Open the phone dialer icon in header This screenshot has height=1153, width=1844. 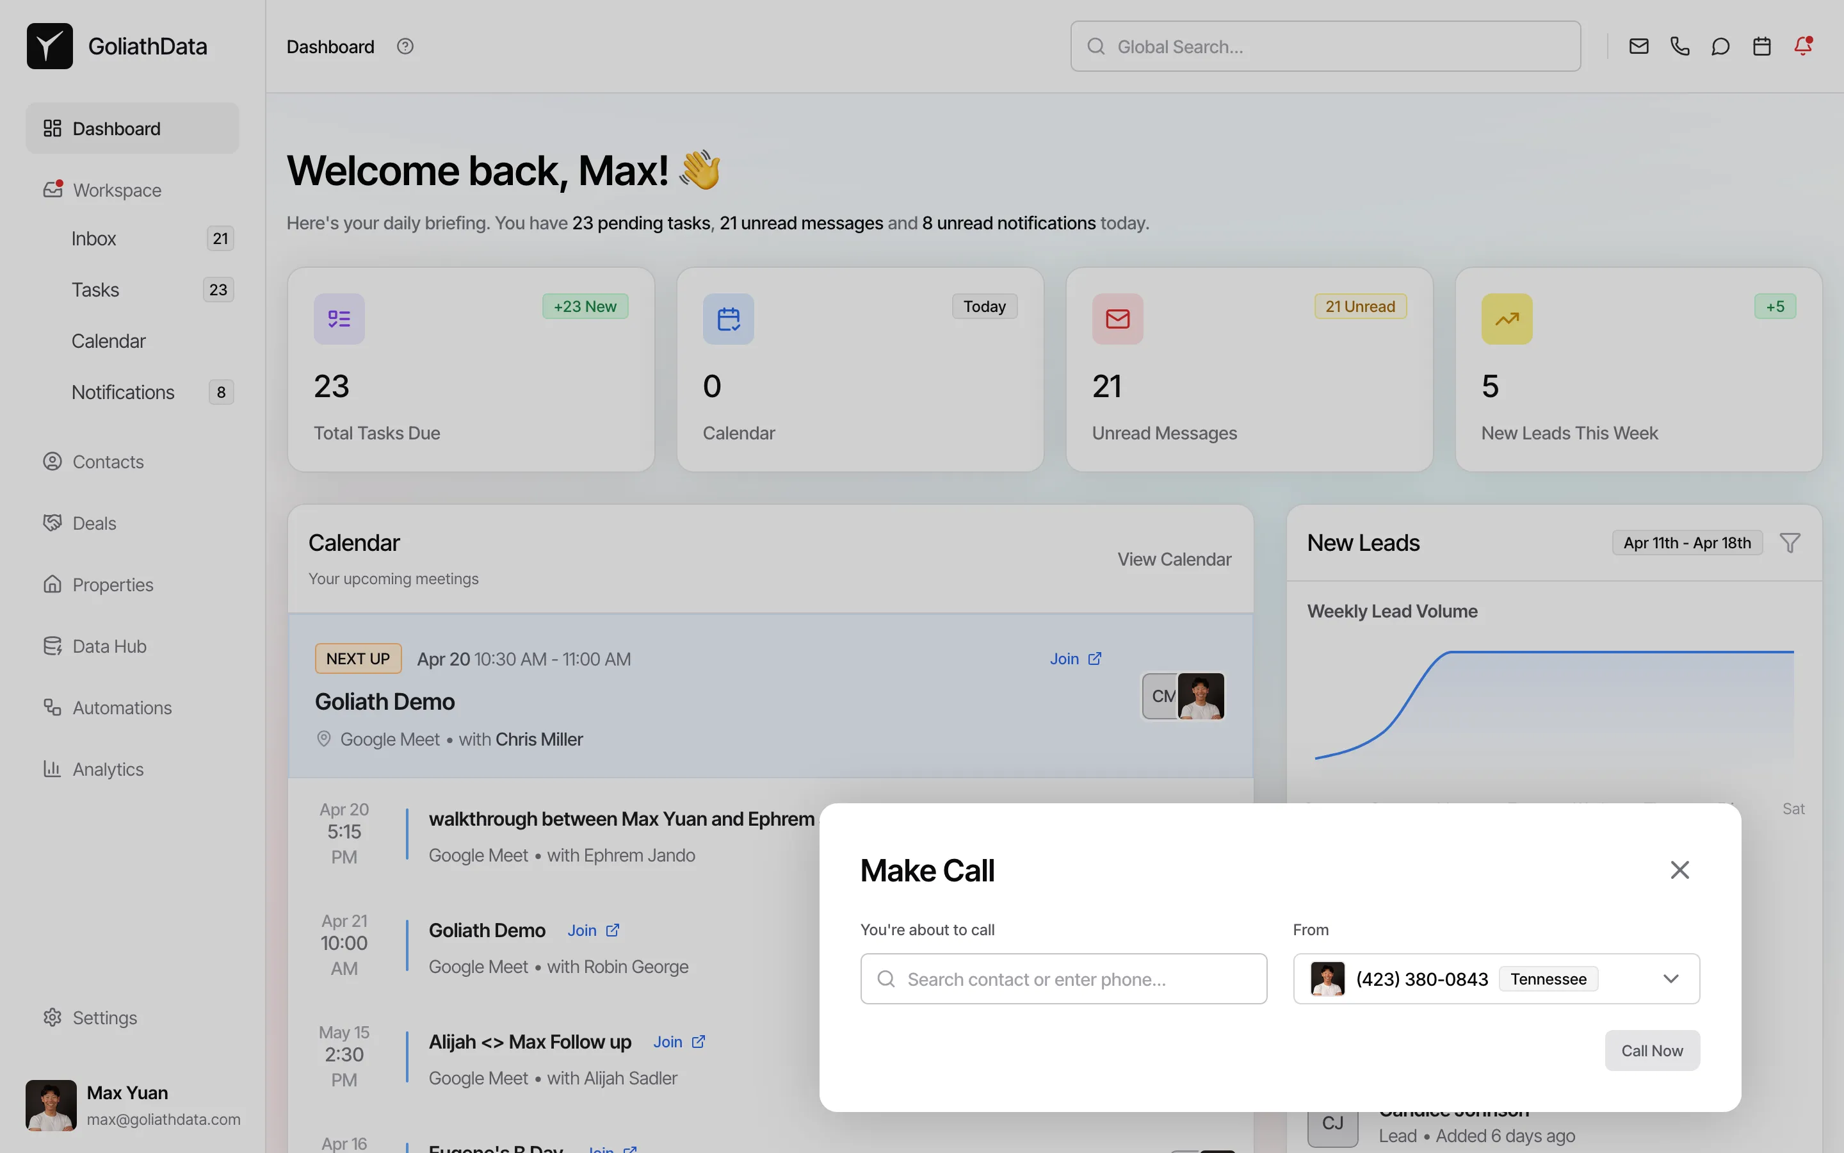click(x=1679, y=47)
